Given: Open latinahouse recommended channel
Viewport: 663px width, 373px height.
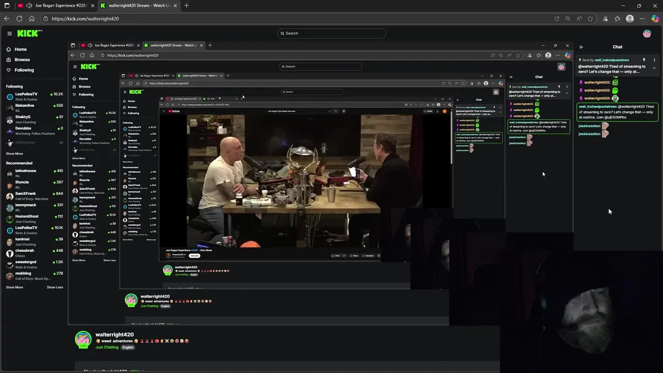Looking at the screenshot, I should point(34,173).
